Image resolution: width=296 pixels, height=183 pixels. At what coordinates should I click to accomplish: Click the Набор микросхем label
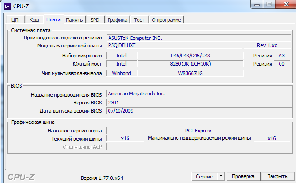point(82,56)
